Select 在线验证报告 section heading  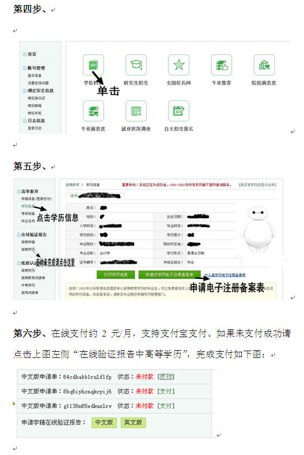tap(34, 235)
